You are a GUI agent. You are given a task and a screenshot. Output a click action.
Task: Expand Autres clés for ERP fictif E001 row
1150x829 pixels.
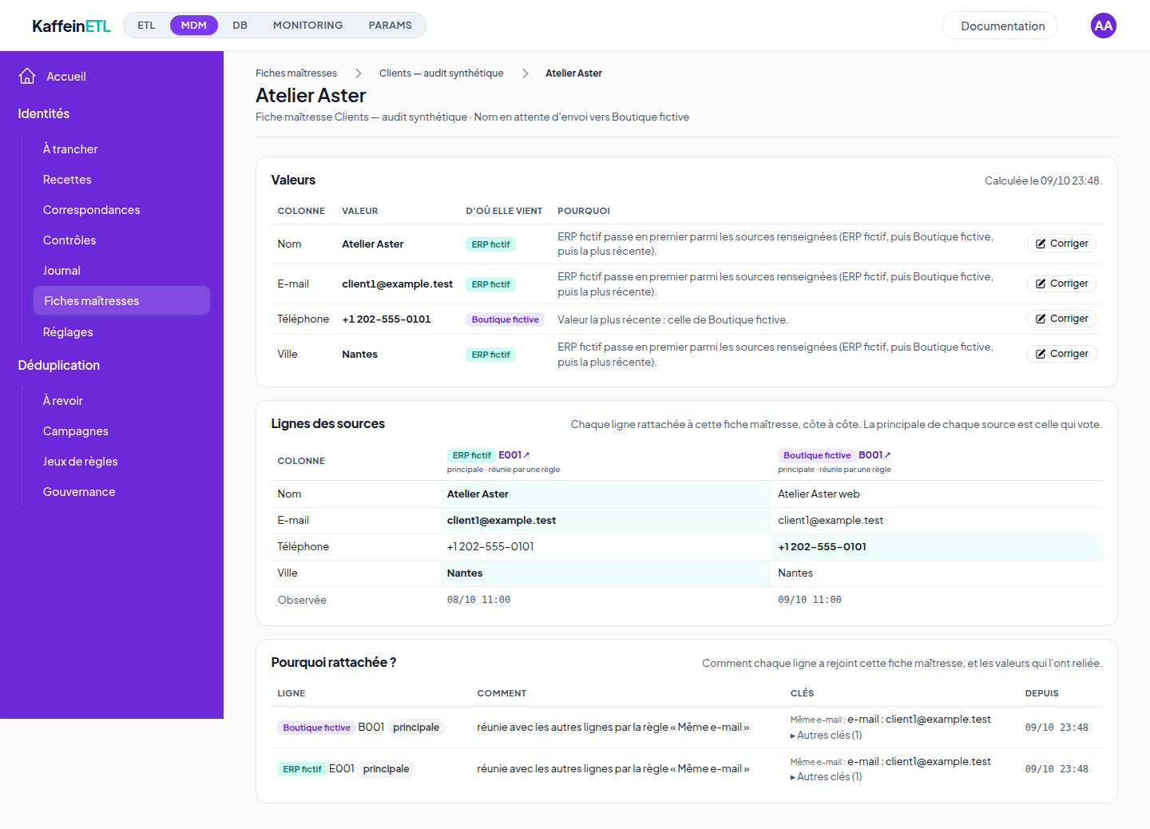pos(826,777)
